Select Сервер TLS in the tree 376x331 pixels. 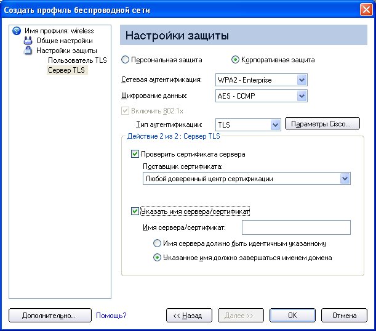(67, 70)
